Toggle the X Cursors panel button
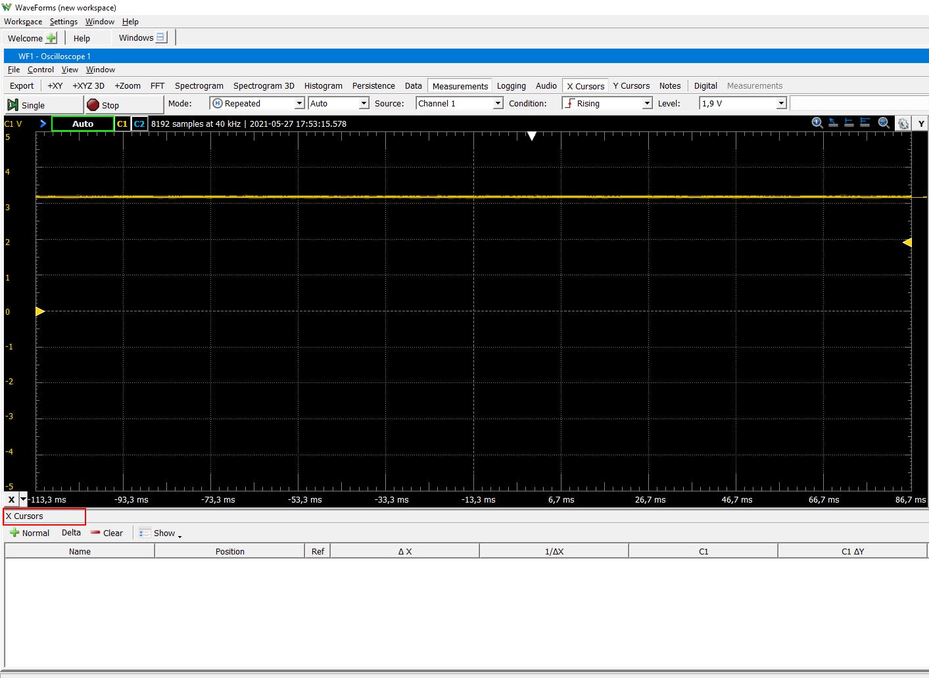This screenshot has width=929, height=678. (x=585, y=86)
